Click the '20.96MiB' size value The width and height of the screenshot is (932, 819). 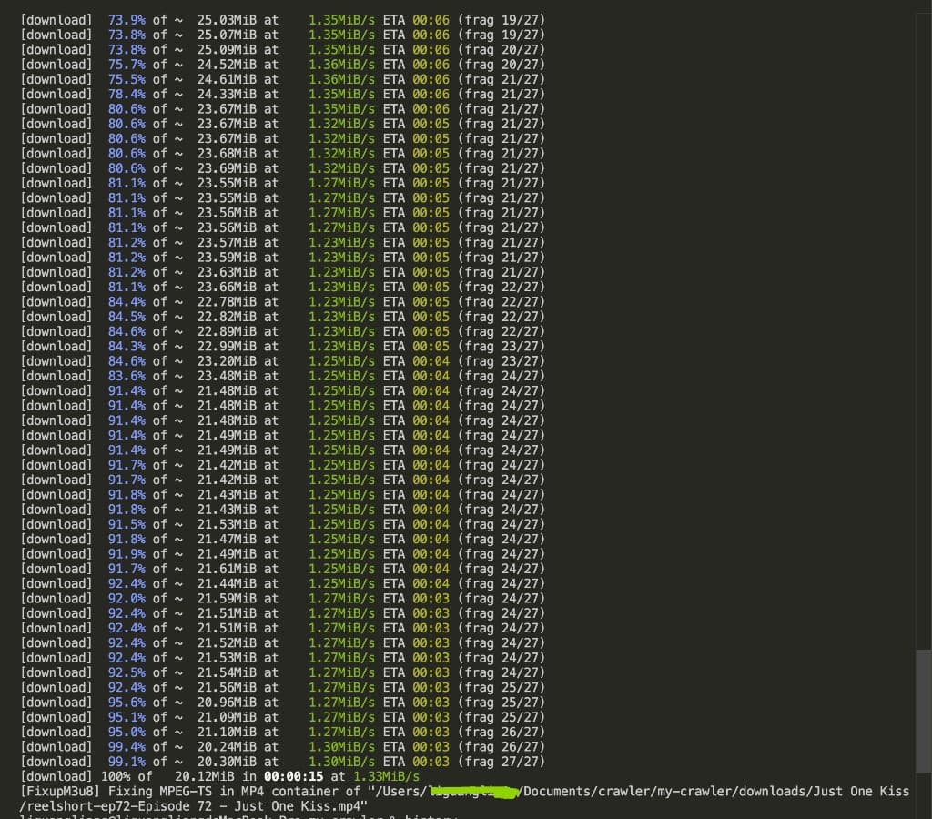click(x=227, y=703)
